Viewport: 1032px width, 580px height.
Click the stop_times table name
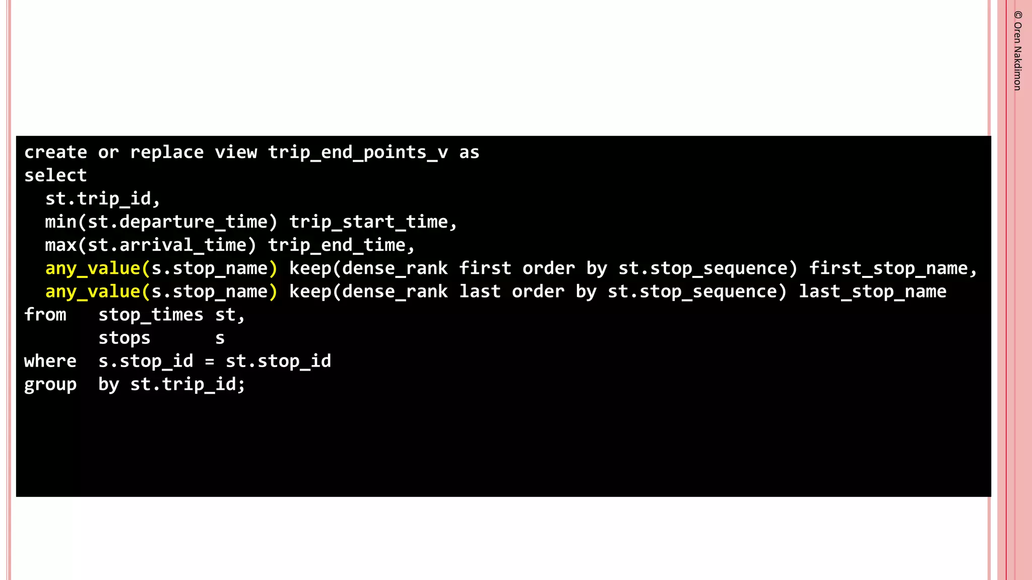[x=151, y=315]
